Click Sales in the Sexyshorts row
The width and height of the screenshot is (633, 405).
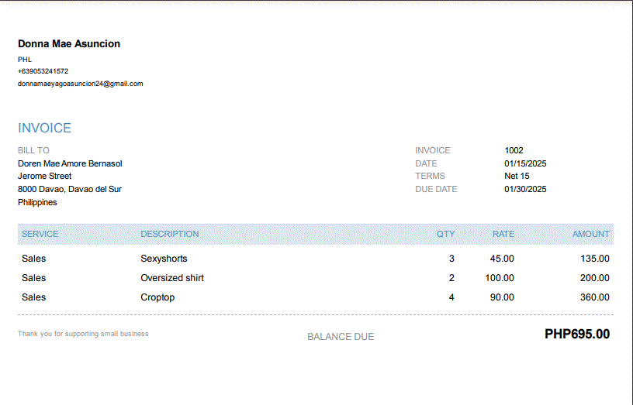click(x=34, y=259)
